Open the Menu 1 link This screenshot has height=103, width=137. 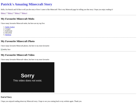[x=4, y=13]
